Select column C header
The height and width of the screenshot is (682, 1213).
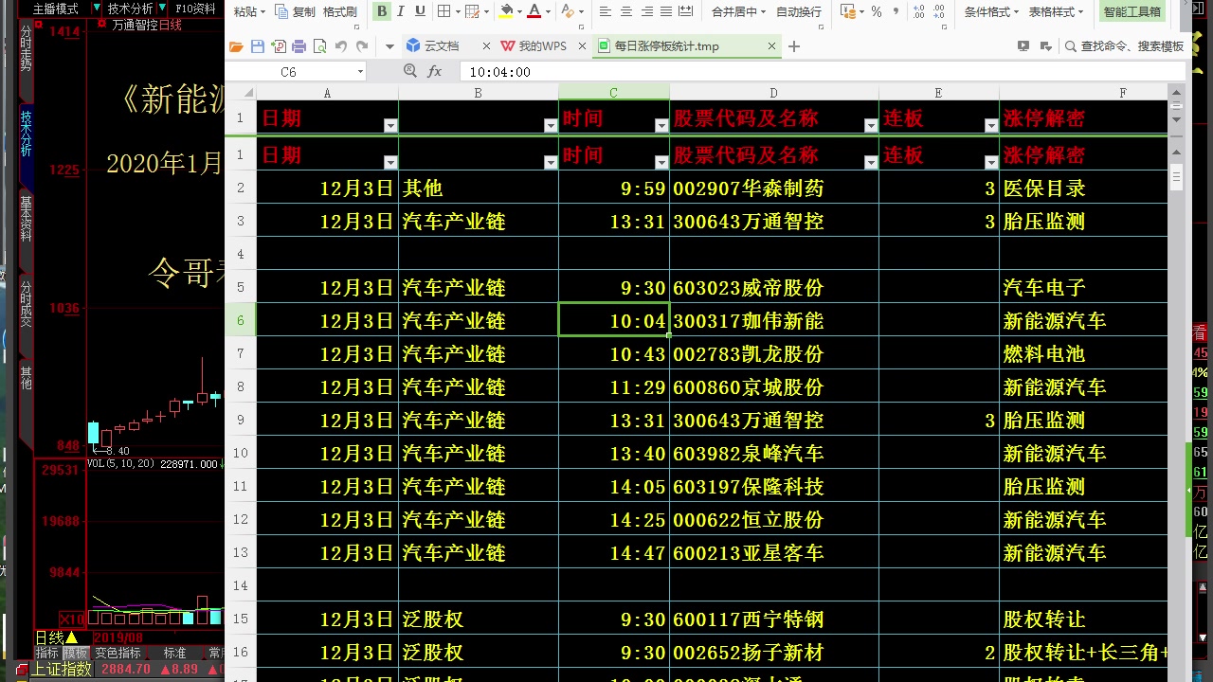(613, 92)
